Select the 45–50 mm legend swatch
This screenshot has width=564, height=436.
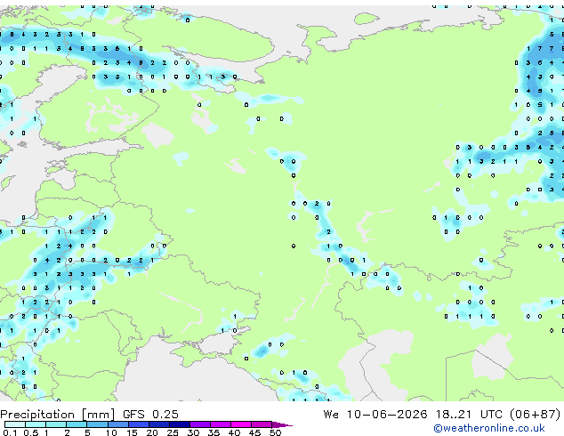pos(262,424)
